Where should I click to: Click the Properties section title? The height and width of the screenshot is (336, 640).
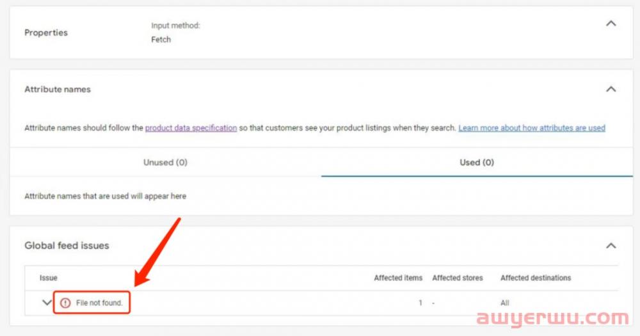point(46,32)
